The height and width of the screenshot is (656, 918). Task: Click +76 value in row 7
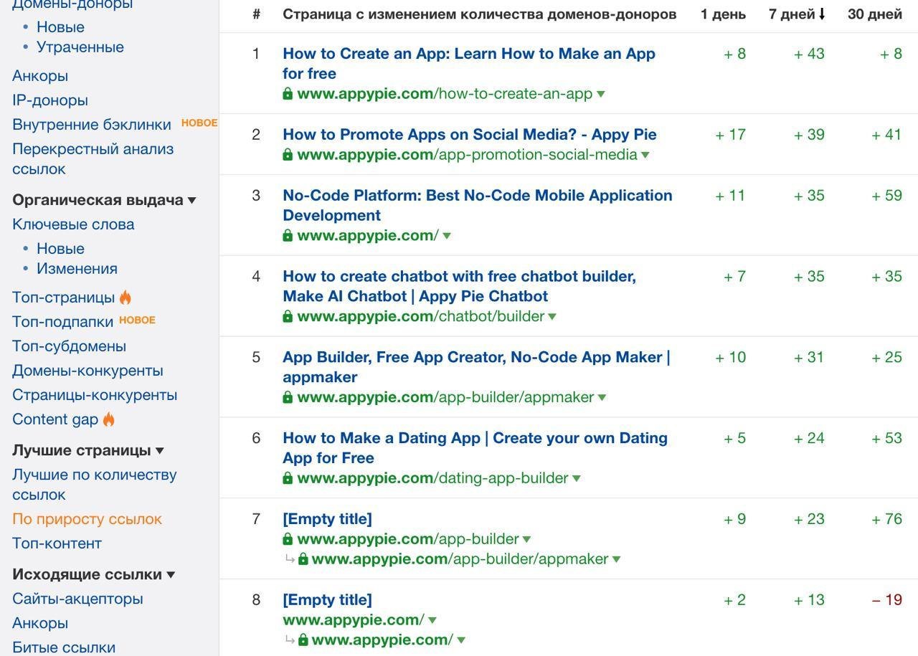point(886,518)
